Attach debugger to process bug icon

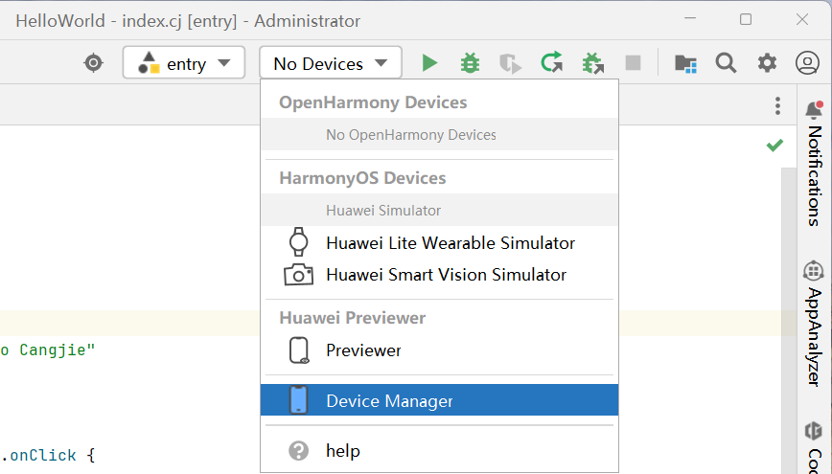click(592, 63)
